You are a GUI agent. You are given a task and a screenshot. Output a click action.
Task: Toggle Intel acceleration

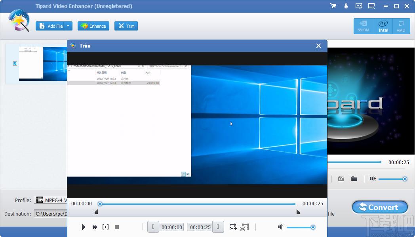coord(383,26)
